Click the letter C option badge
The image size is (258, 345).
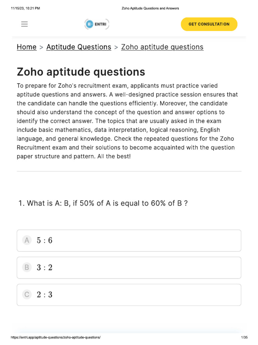(x=27, y=295)
